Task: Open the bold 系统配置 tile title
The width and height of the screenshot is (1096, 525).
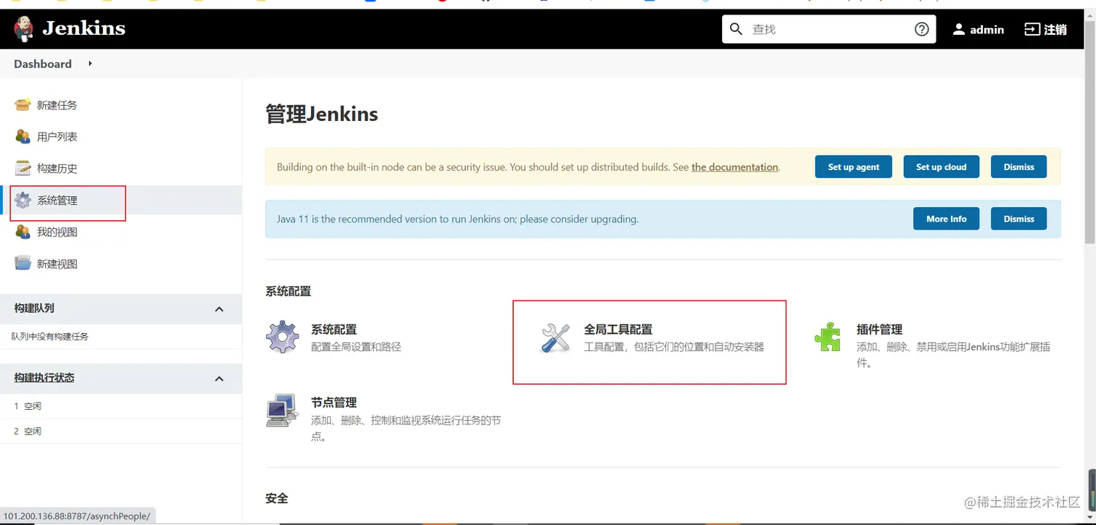Action: click(x=333, y=329)
